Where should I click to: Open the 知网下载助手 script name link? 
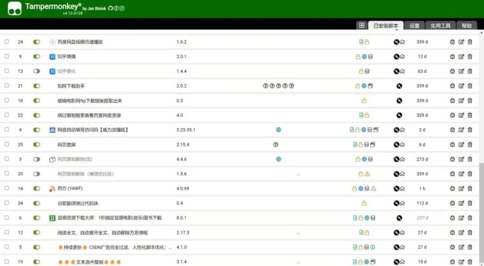coord(71,86)
